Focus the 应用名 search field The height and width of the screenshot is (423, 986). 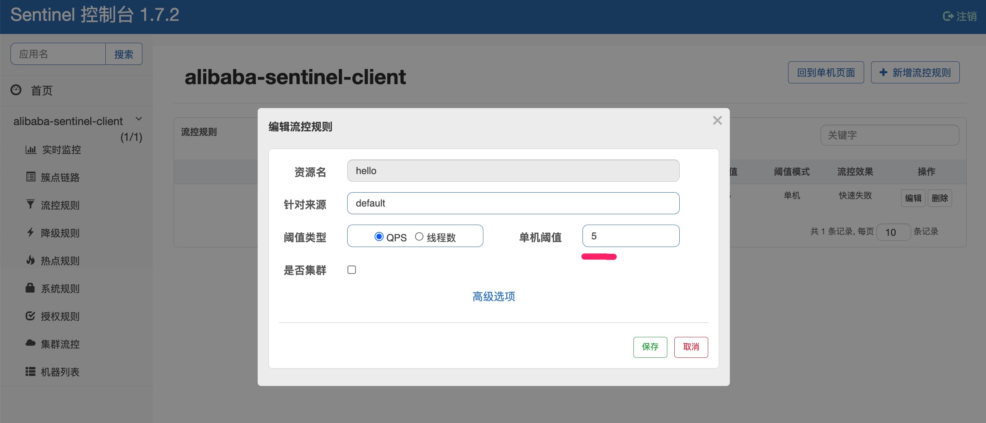point(58,54)
